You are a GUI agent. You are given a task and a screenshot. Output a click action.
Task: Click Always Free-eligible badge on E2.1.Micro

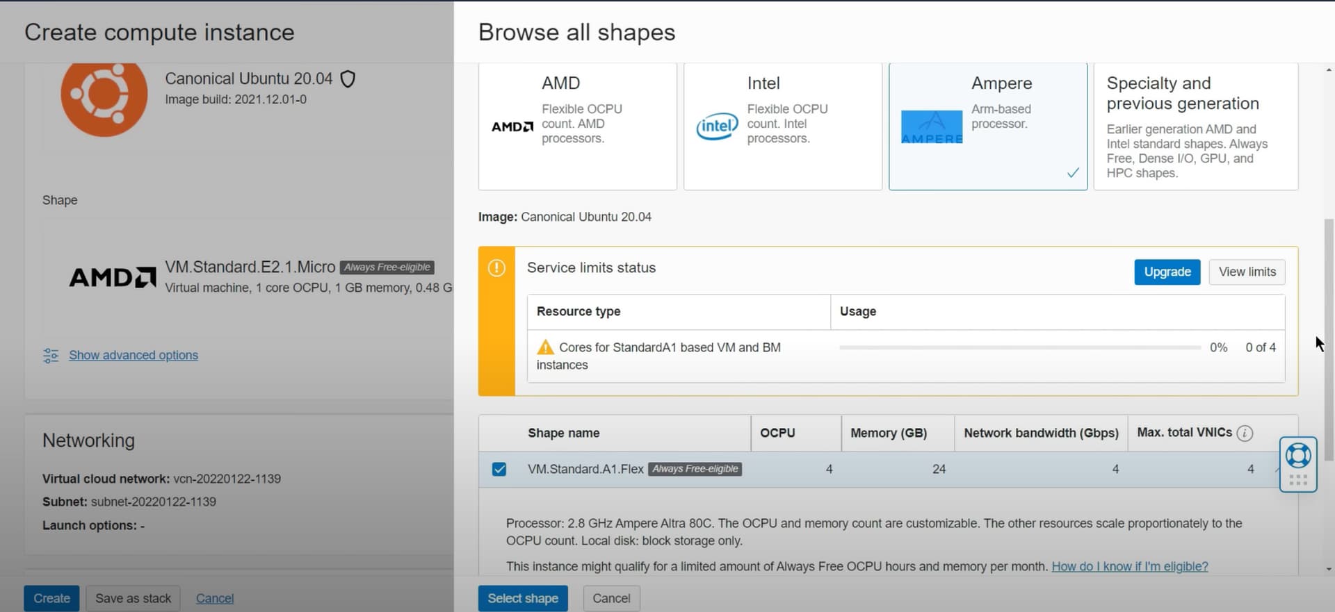coord(387,267)
